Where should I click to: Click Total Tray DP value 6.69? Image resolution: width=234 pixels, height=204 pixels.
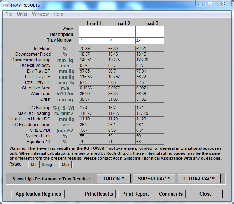pyautogui.click(x=93, y=82)
